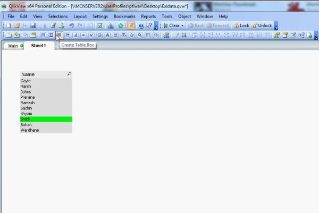Viewport: 319px width, 213px height.
Task: Open the Help menu
Action: pos(223,16)
